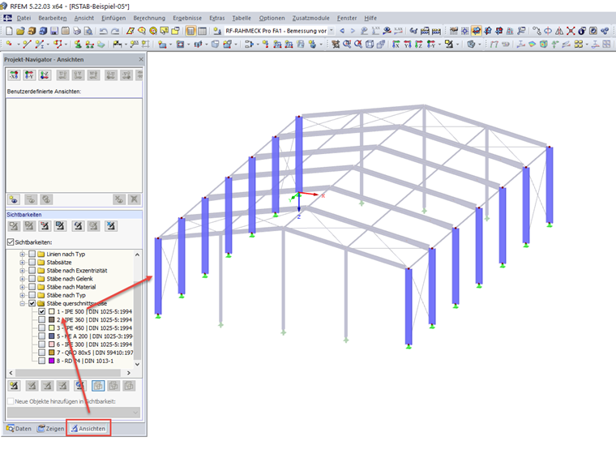The image size is (616, 462).
Task: Open the Hilfe menu
Action: (370, 18)
